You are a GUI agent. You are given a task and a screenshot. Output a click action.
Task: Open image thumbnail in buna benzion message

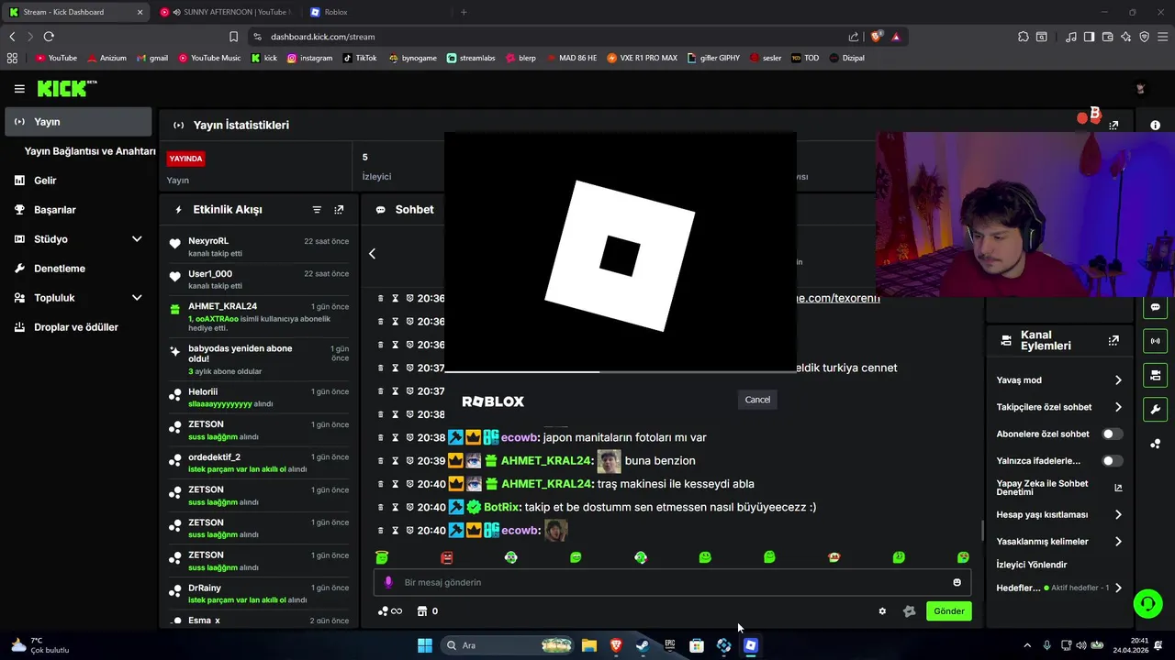click(x=609, y=461)
